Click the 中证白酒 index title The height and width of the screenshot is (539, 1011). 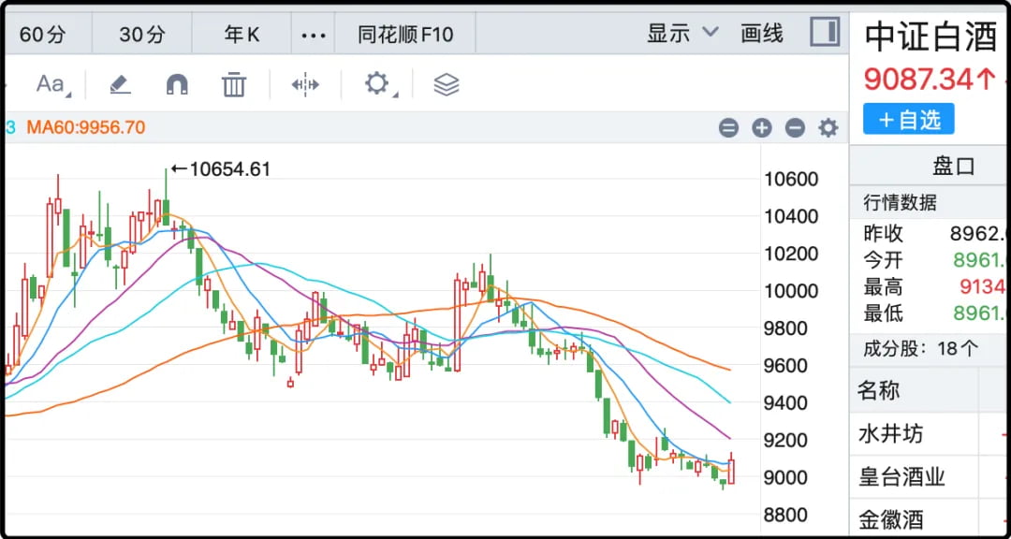point(931,36)
